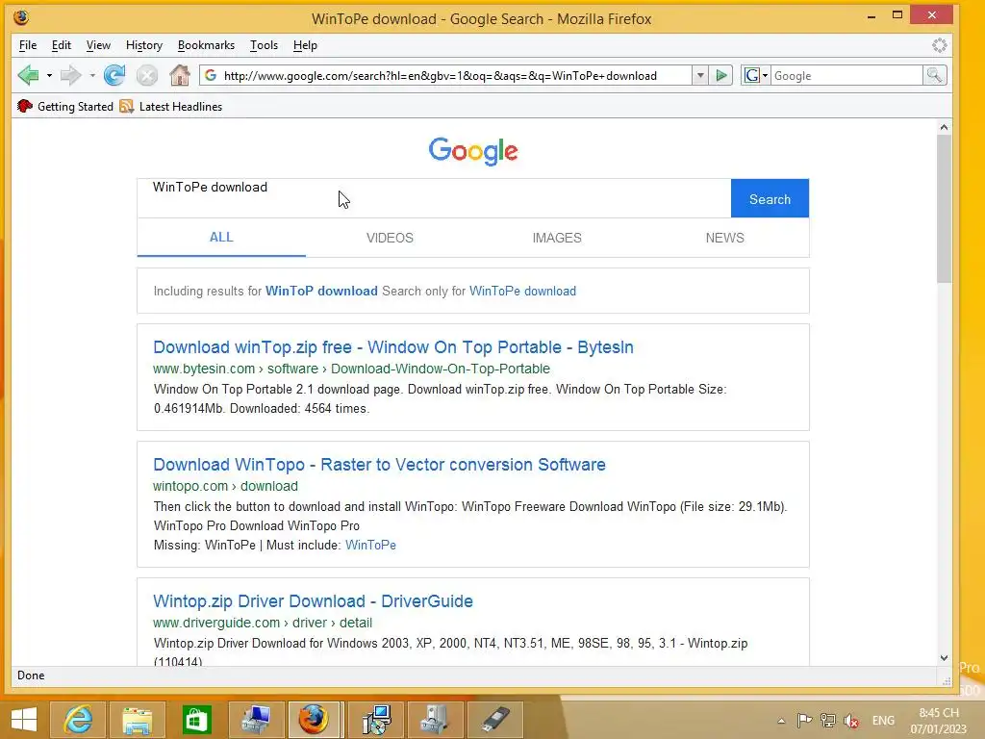This screenshot has width=985, height=739.
Task: Click the muted volume tray icon
Action: [x=852, y=720]
